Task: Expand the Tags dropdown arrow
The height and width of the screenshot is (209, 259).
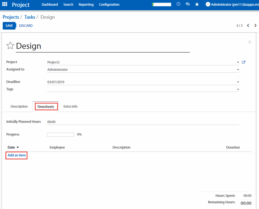Action: tap(238, 89)
